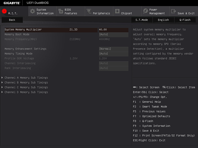Image resolution: width=198 pixels, height=148 pixels.
Task: Click the Peripherals connector icon
Action: [x=89, y=11]
